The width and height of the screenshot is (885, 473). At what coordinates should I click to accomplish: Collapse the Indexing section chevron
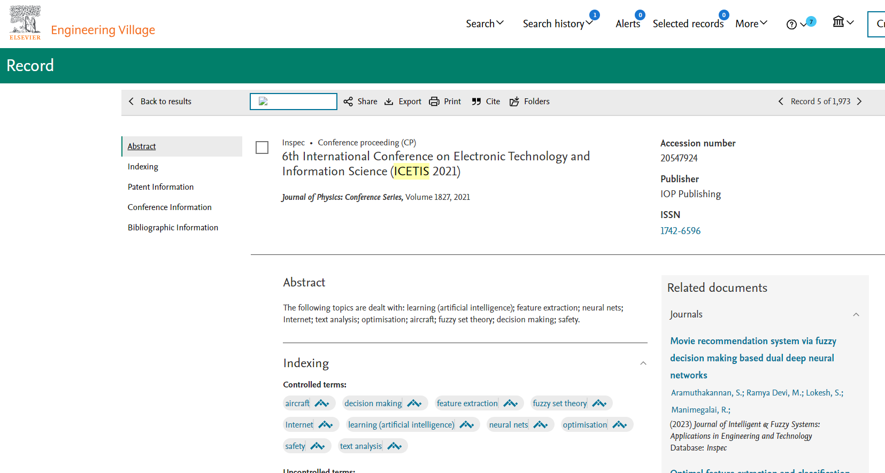[x=643, y=363]
